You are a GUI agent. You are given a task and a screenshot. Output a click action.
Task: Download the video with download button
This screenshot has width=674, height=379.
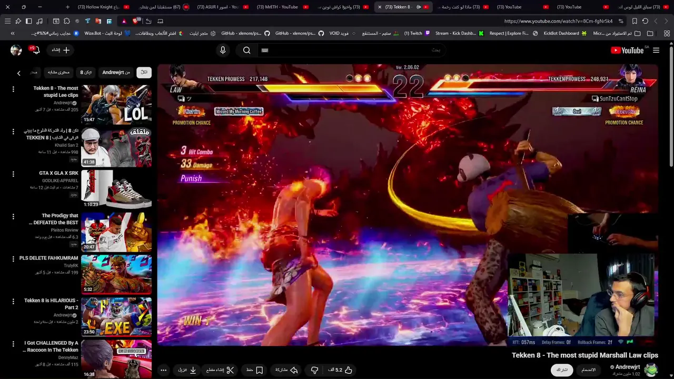point(187,370)
